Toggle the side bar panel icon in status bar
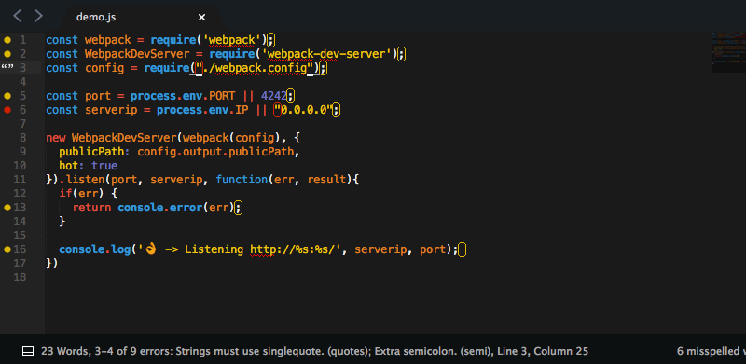746x364 pixels. pos(28,351)
